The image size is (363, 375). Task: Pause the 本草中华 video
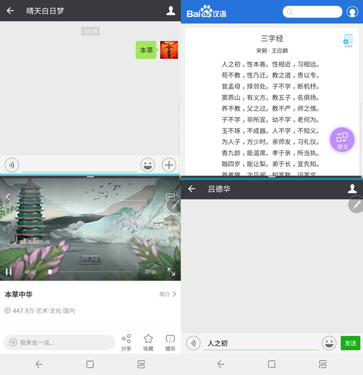(x=8, y=272)
